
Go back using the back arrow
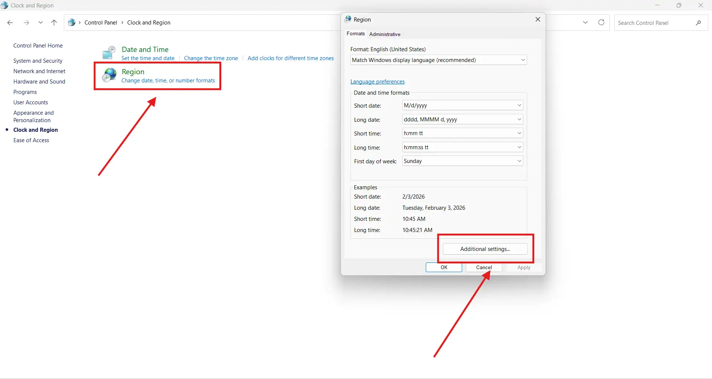(x=10, y=23)
